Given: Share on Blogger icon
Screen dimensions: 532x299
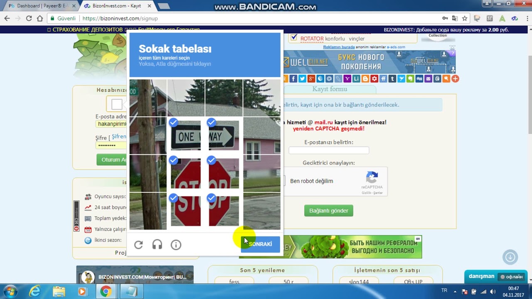Looking at the screenshot, I should 365,78.
